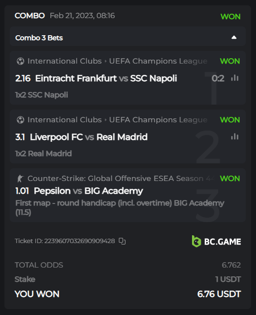Collapse the Combo 3 Bets arrow
The height and width of the screenshot is (315, 256).
[x=234, y=38]
